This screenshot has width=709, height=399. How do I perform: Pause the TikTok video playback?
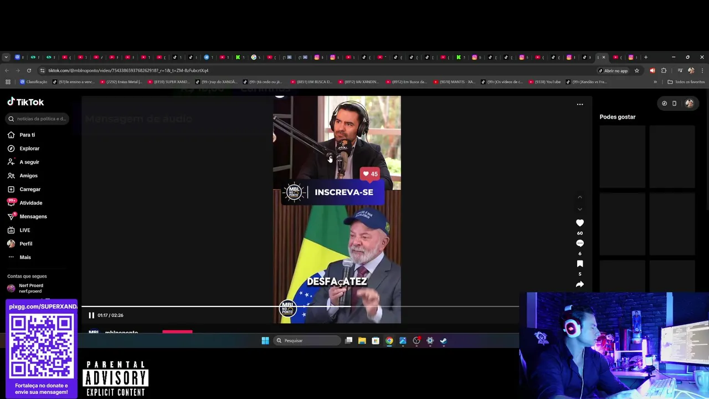(x=91, y=315)
